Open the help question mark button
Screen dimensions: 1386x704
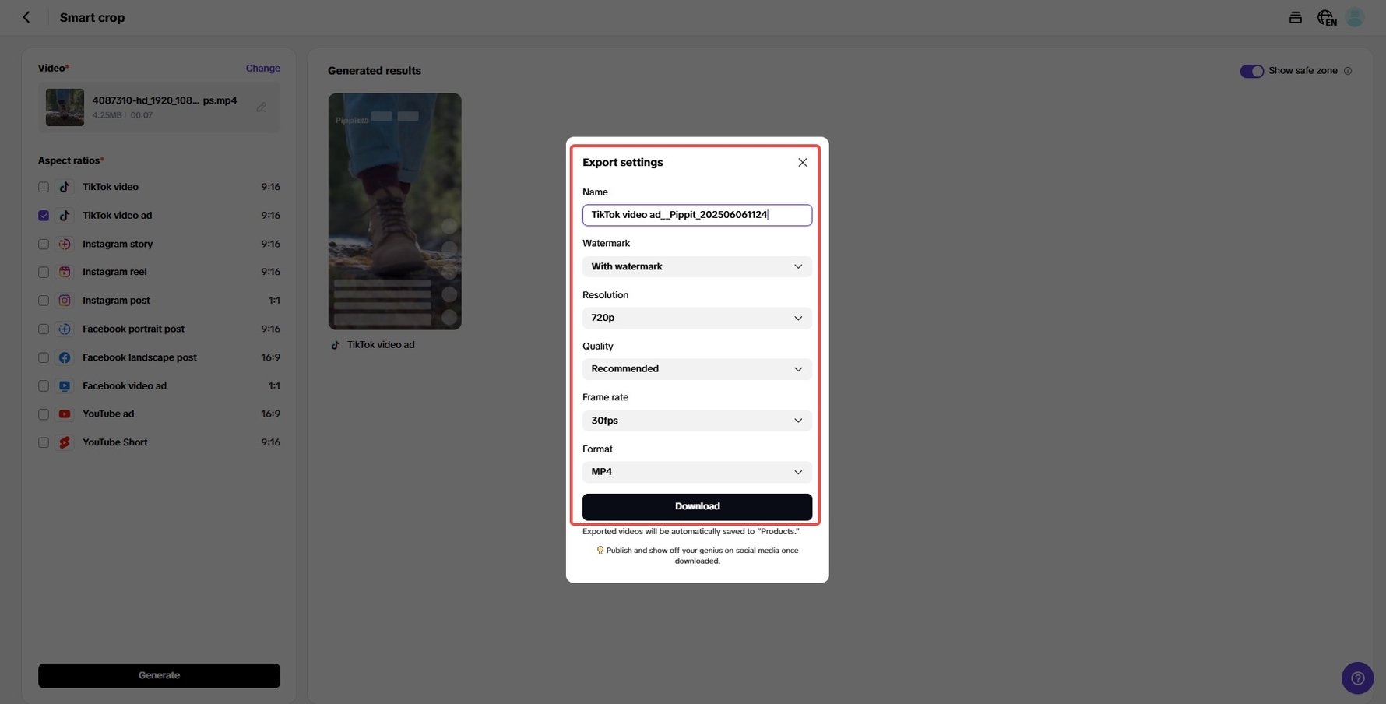(1357, 678)
